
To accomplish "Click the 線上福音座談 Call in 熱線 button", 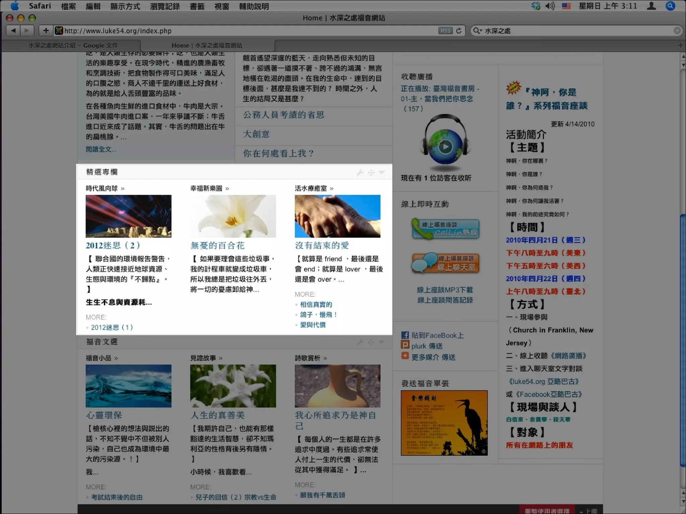I will (x=445, y=229).
